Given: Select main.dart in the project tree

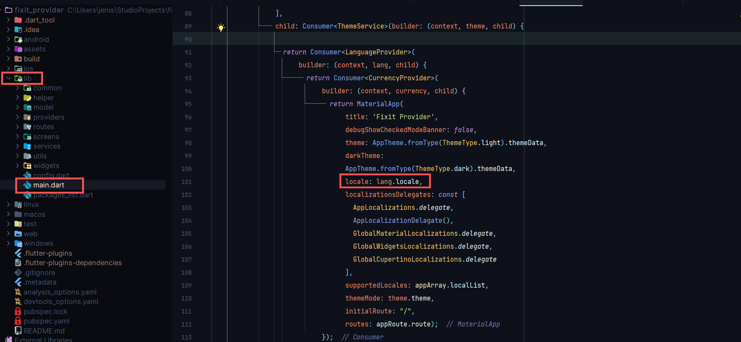Looking at the screenshot, I should click(48, 185).
